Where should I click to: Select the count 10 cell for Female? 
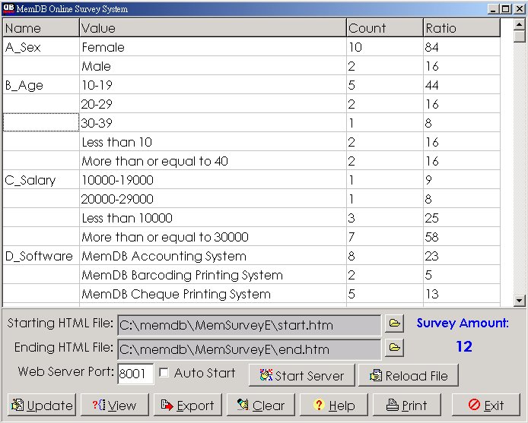tap(385, 47)
